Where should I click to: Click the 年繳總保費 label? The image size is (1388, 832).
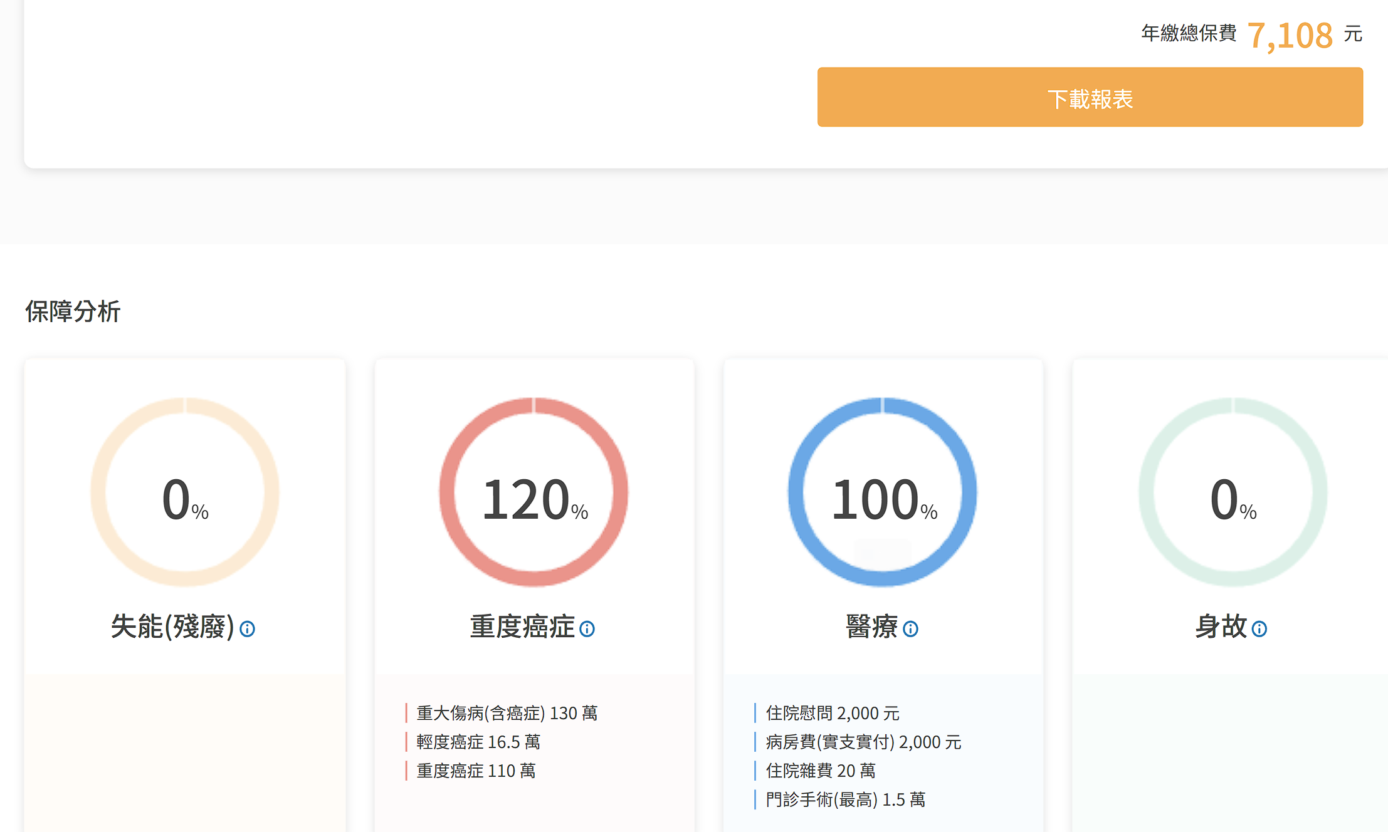click(x=1189, y=33)
